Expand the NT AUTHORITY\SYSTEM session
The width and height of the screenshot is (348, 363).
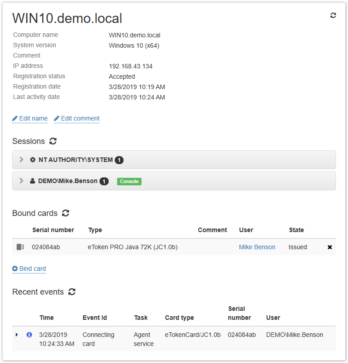[x=21, y=160]
